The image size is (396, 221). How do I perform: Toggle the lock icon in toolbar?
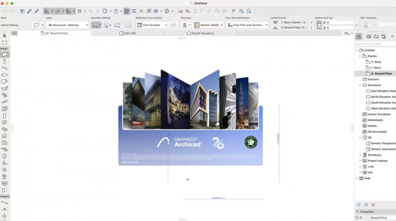pos(116,11)
